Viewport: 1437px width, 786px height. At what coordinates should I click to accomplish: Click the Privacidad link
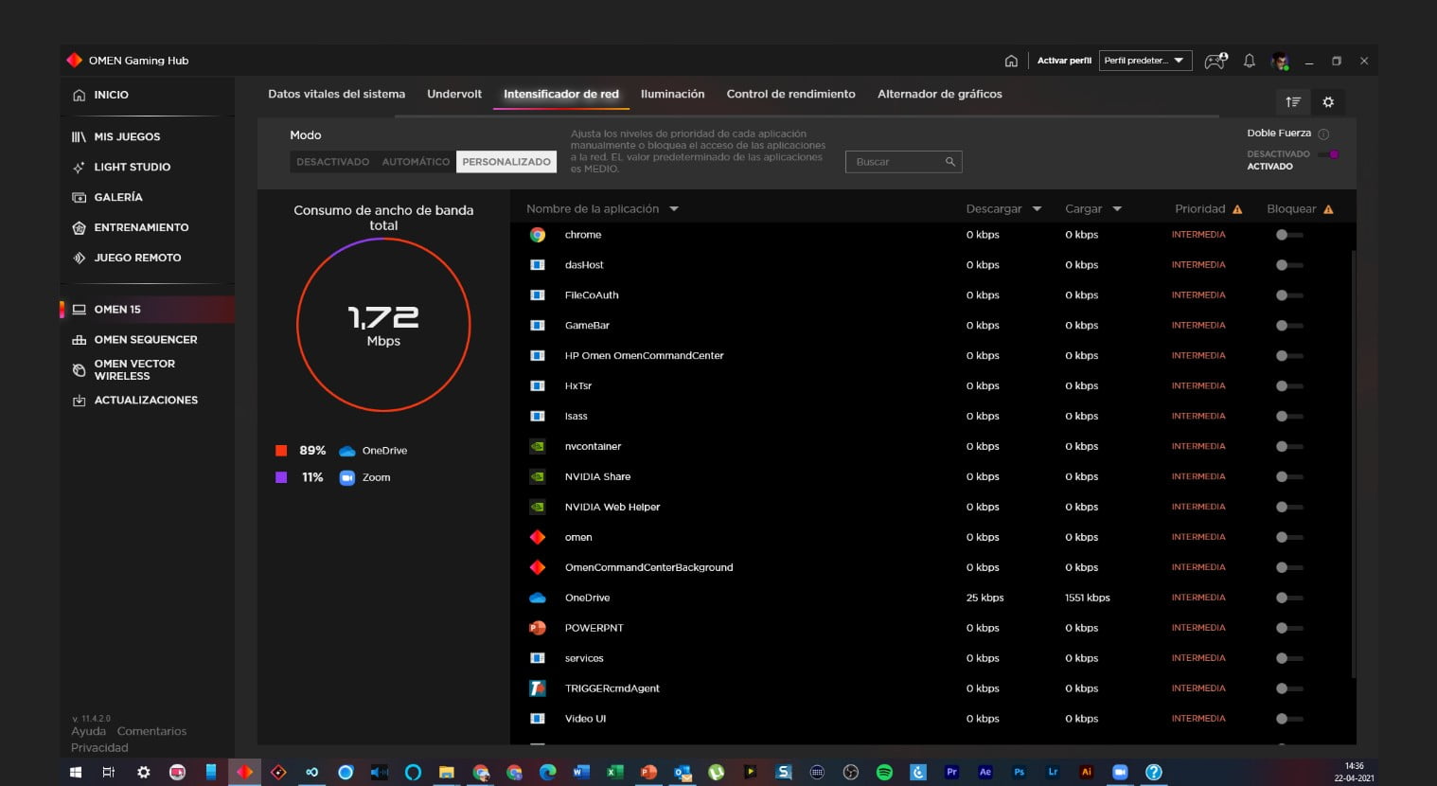pos(99,747)
